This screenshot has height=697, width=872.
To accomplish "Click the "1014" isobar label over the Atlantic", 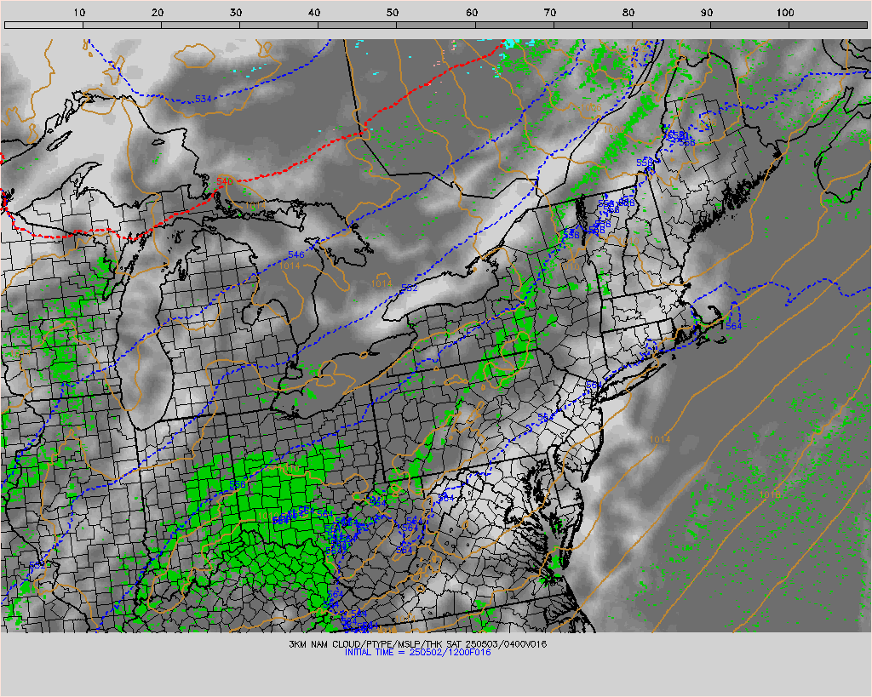I will (660, 439).
